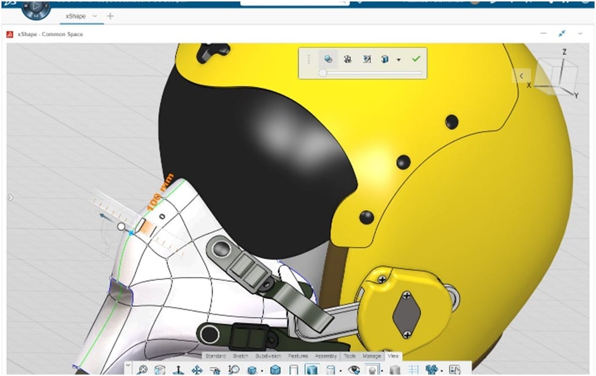Viewport: 596px width, 376px height.
Task: Click the Normal View upward arrow icon
Action: 179,370
